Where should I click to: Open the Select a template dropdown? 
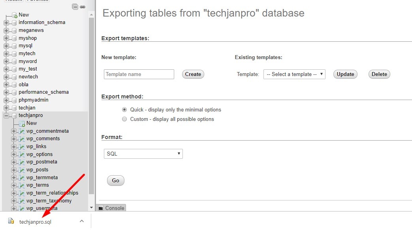click(x=294, y=74)
